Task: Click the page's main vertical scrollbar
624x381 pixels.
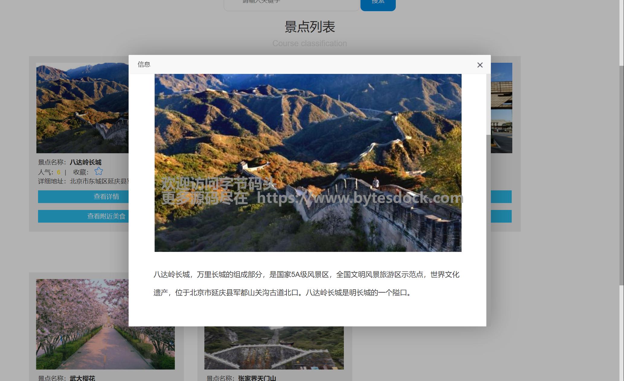Action: [621, 175]
